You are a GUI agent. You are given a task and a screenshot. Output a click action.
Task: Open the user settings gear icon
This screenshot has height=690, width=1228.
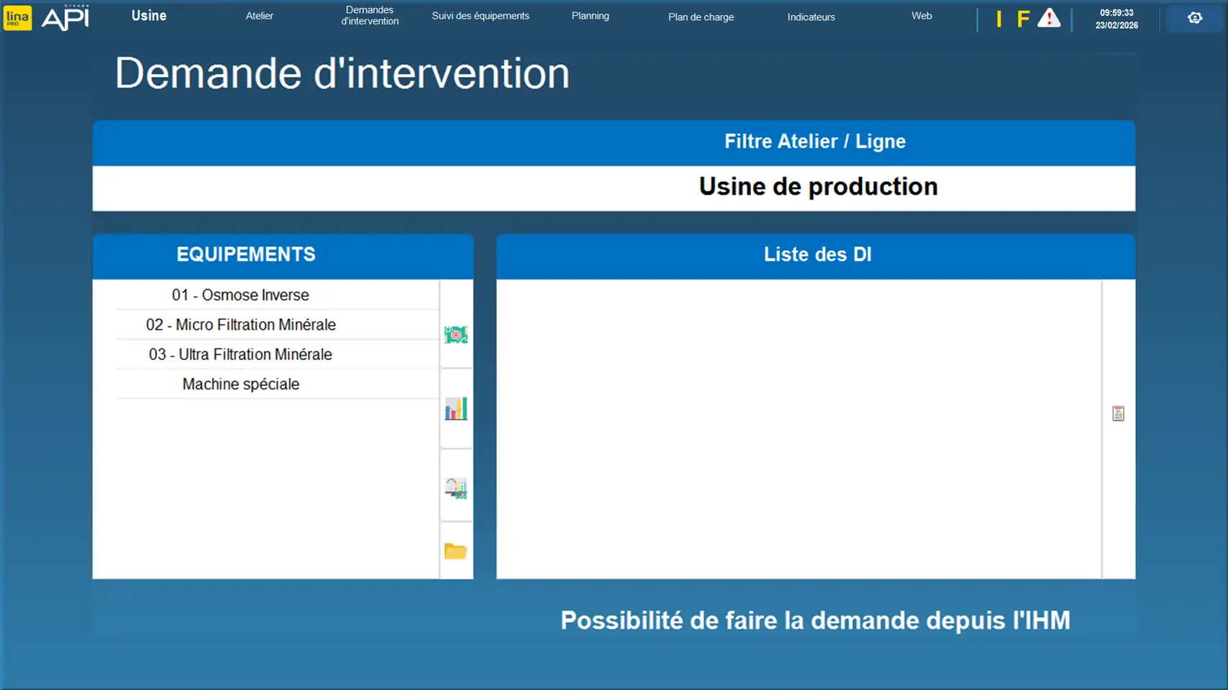point(1194,18)
